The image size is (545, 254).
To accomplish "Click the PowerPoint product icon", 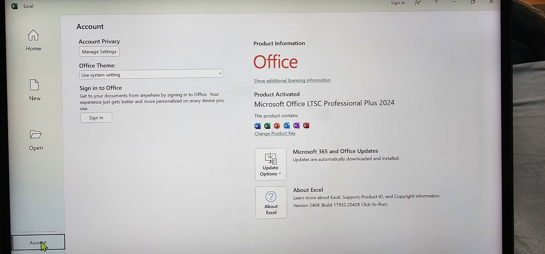I will tap(277, 126).
